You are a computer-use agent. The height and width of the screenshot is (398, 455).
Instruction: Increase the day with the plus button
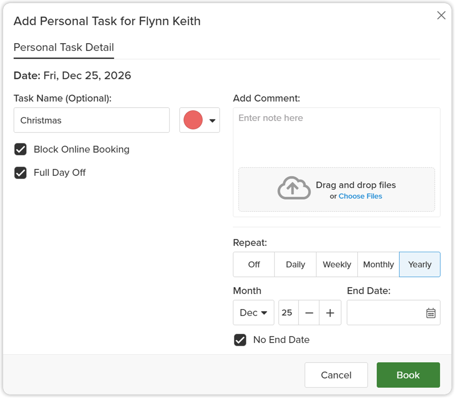pos(330,313)
